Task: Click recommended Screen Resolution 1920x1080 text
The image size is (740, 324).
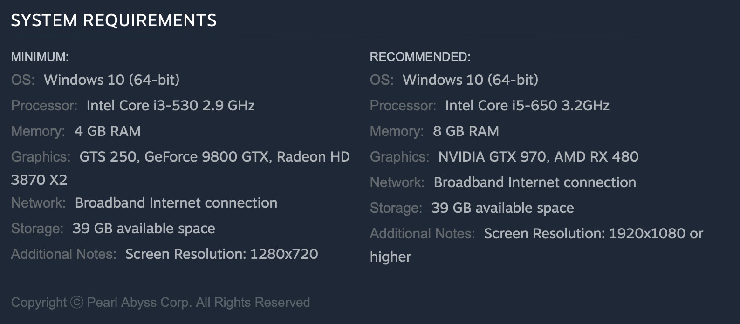Action: [x=593, y=234]
